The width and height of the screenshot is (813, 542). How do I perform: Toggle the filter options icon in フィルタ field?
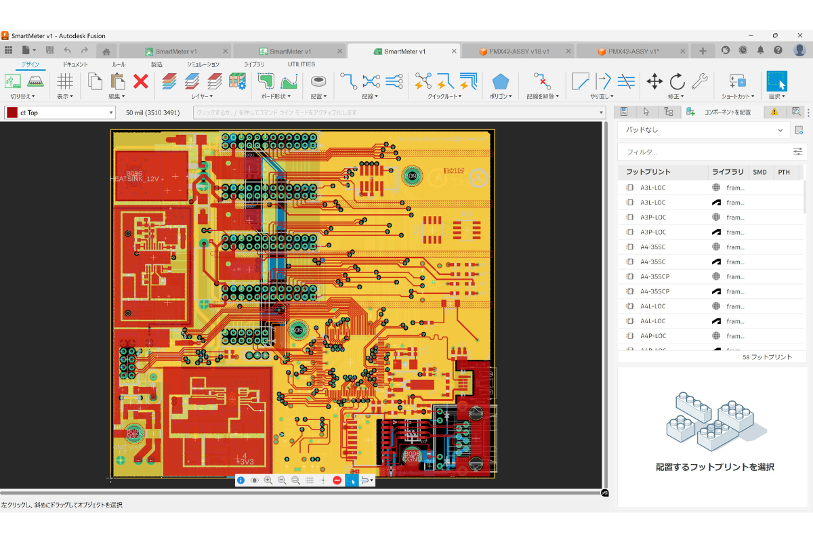coord(798,152)
